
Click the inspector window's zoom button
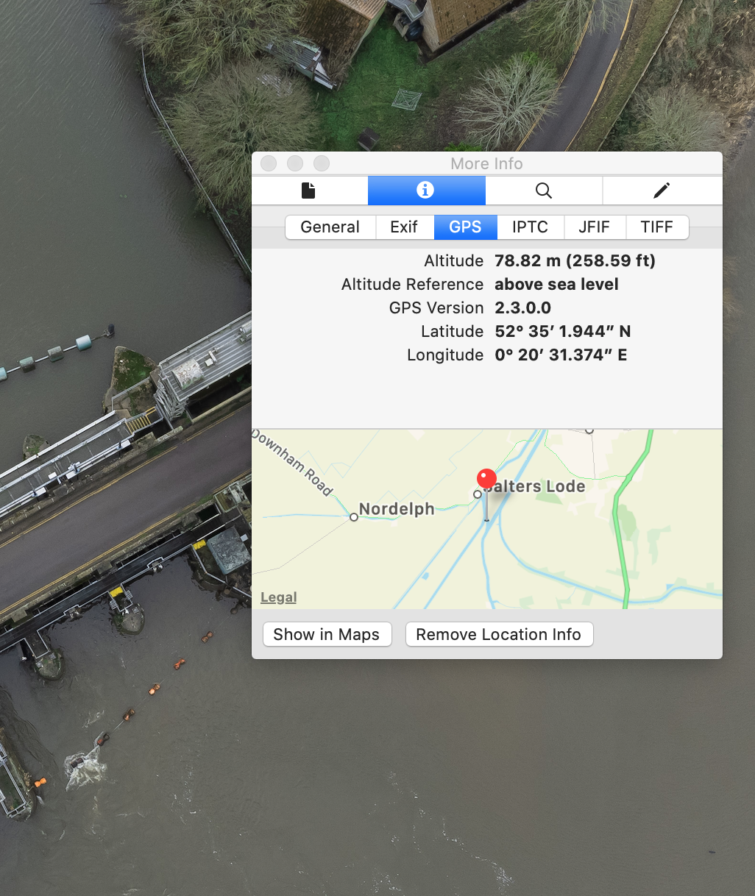tap(322, 163)
